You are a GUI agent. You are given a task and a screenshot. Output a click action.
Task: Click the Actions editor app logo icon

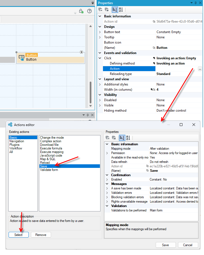click(x=10, y=125)
